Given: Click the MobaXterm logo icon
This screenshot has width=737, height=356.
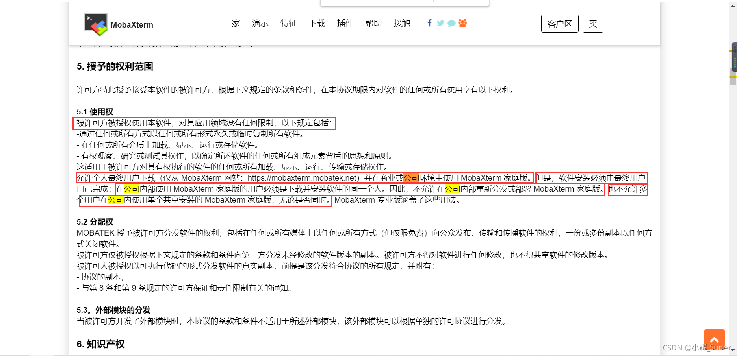Looking at the screenshot, I should pyautogui.click(x=95, y=24).
